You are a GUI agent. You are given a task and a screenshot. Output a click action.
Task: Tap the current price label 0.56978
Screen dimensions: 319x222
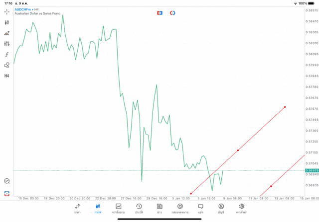[x=312, y=170]
